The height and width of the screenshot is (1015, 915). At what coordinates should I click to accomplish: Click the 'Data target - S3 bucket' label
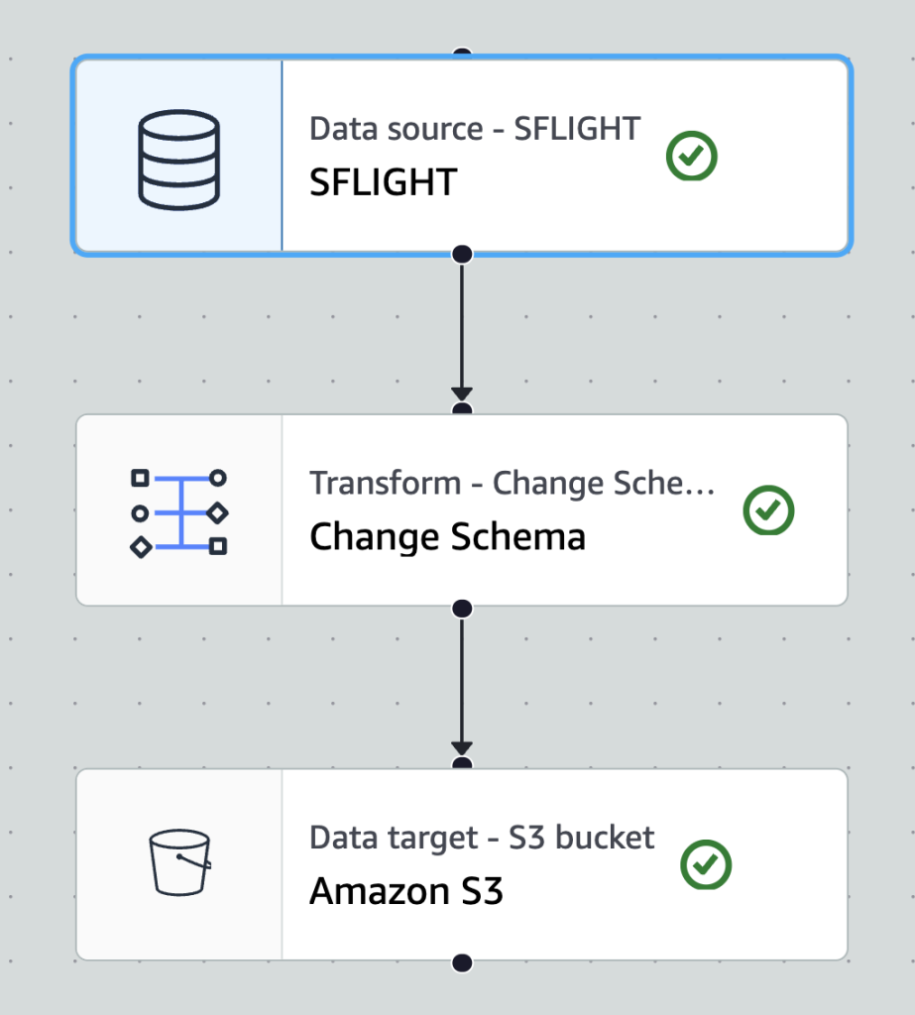[x=482, y=838]
